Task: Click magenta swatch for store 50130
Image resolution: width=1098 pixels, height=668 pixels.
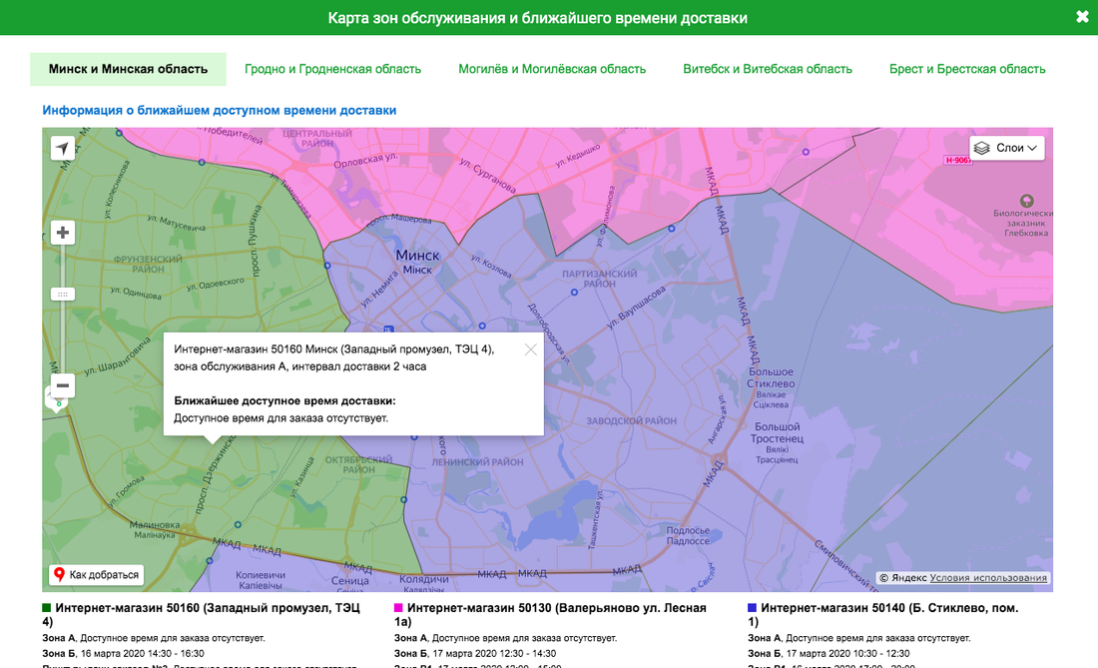Action: [x=398, y=607]
